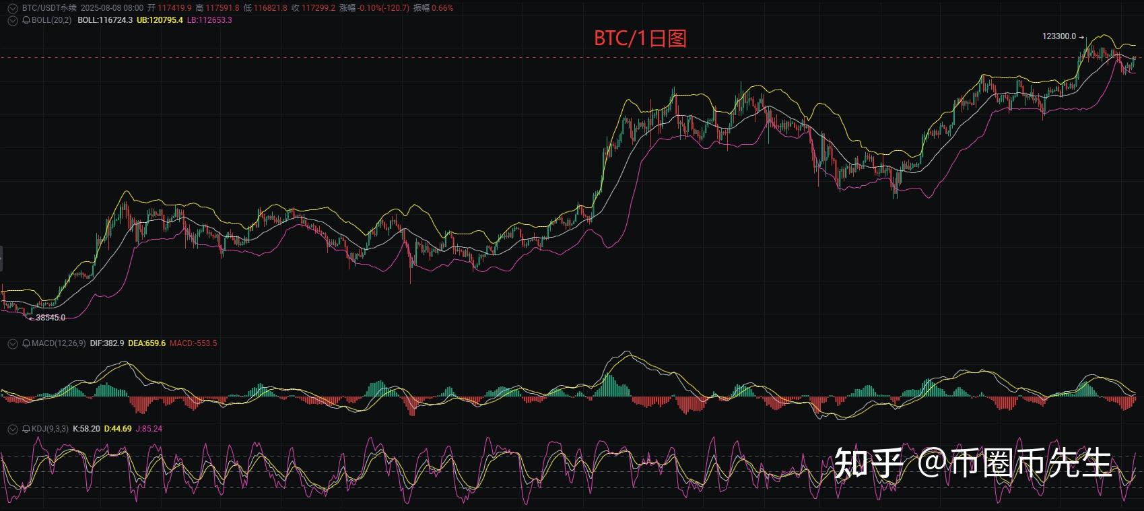Open the KDJ(9,3,3) indicator settings label
Screen dimensions: 1144x511
click(50, 429)
